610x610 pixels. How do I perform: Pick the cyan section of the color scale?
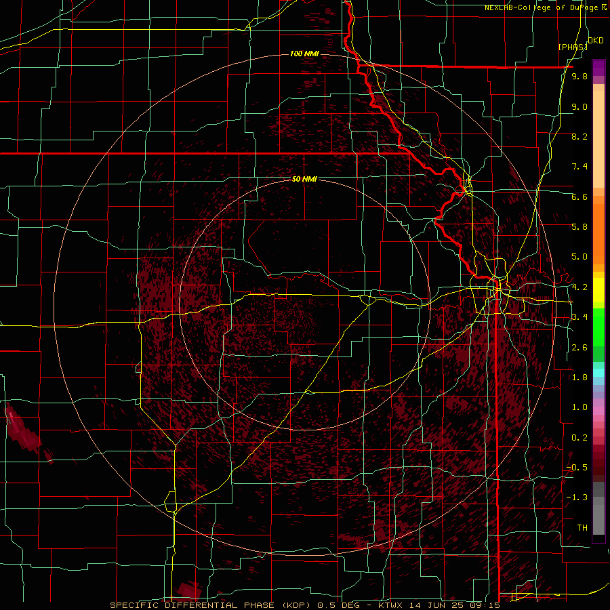pyautogui.click(x=598, y=373)
